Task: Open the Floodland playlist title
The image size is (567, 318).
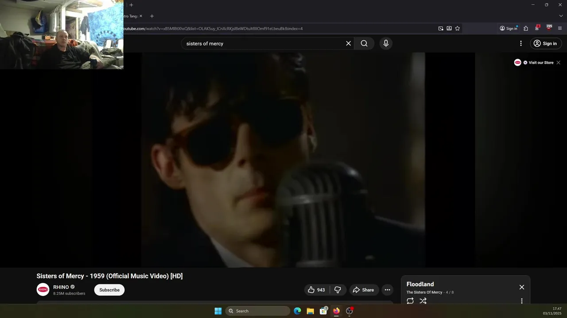Action: point(420,284)
